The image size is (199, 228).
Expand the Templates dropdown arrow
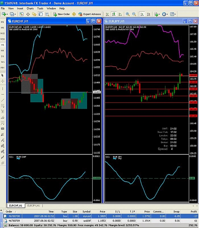click(x=175, y=14)
